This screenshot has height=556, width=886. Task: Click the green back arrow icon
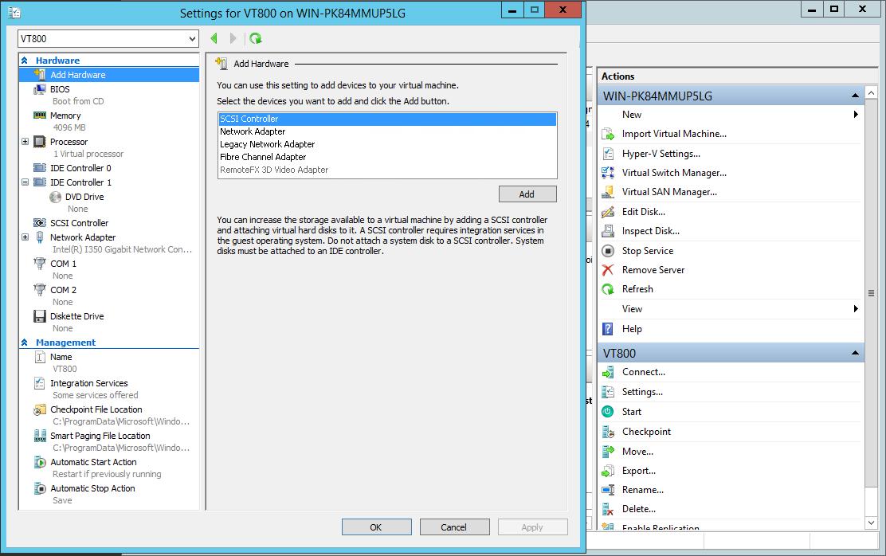214,38
